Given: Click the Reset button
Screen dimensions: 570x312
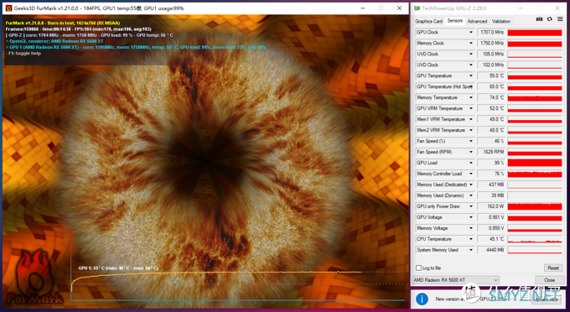Looking at the screenshot, I should (553, 268).
